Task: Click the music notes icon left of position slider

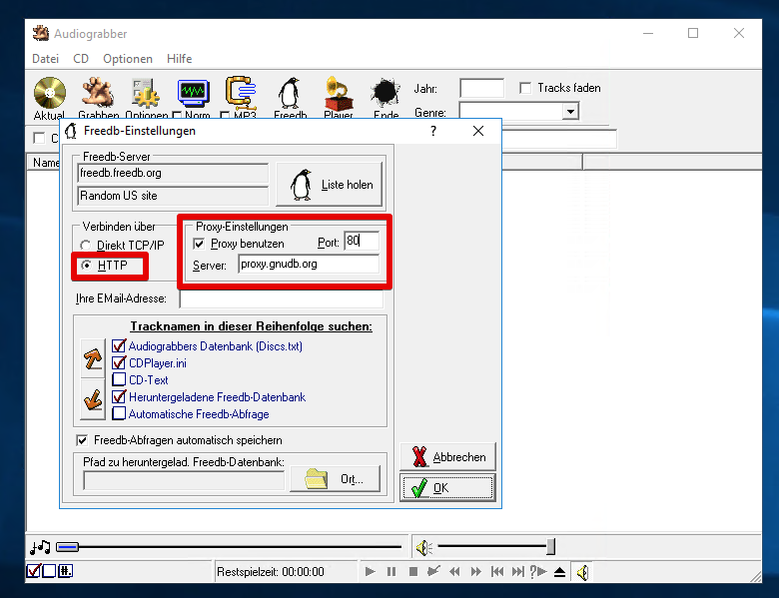Action: (x=40, y=547)
